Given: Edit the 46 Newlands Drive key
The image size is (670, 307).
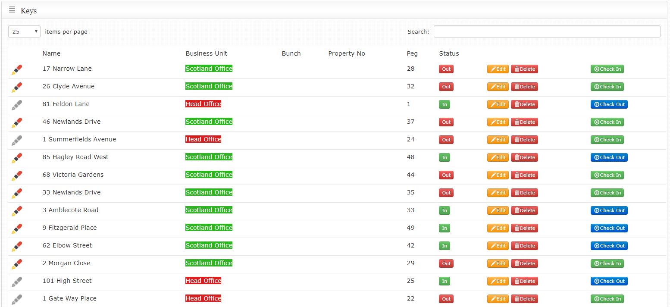Looking at the screenshot, I should (x=498, y=122).
